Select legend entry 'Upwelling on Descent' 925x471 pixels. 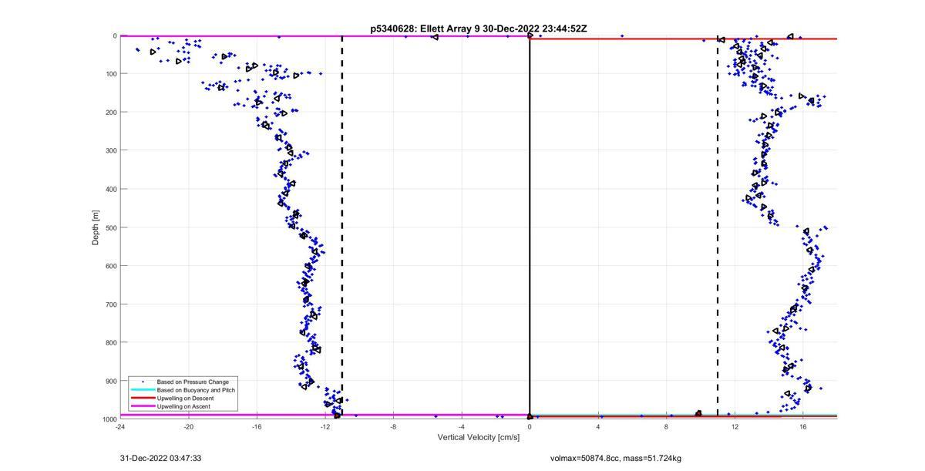(185, 398)
